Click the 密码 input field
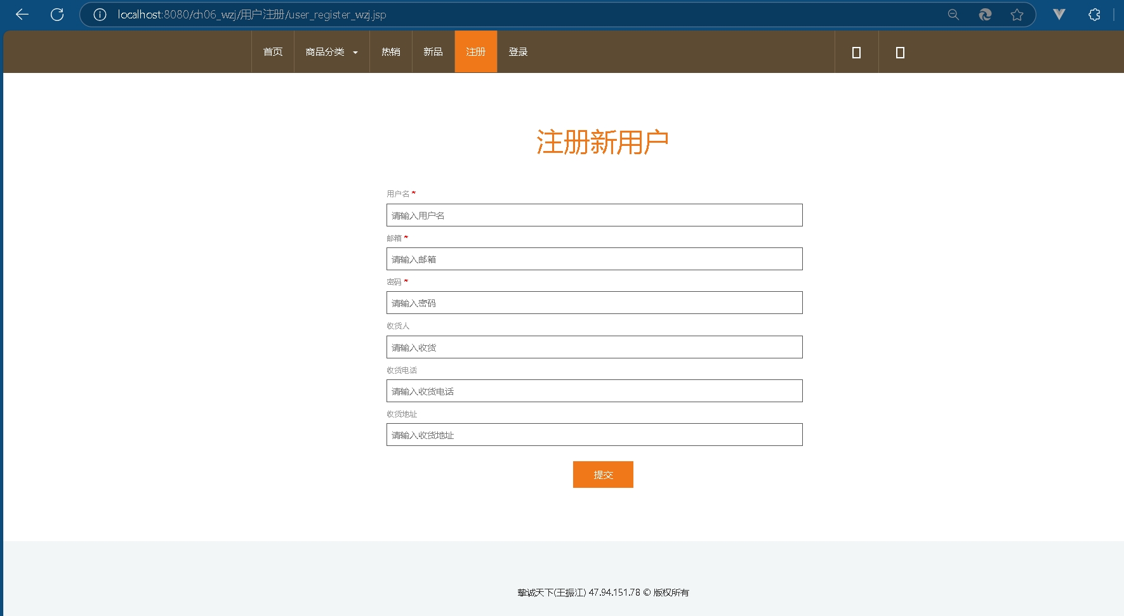Image resolution: width=1124 pixels, height=616 pixels. tap(594, 303)
